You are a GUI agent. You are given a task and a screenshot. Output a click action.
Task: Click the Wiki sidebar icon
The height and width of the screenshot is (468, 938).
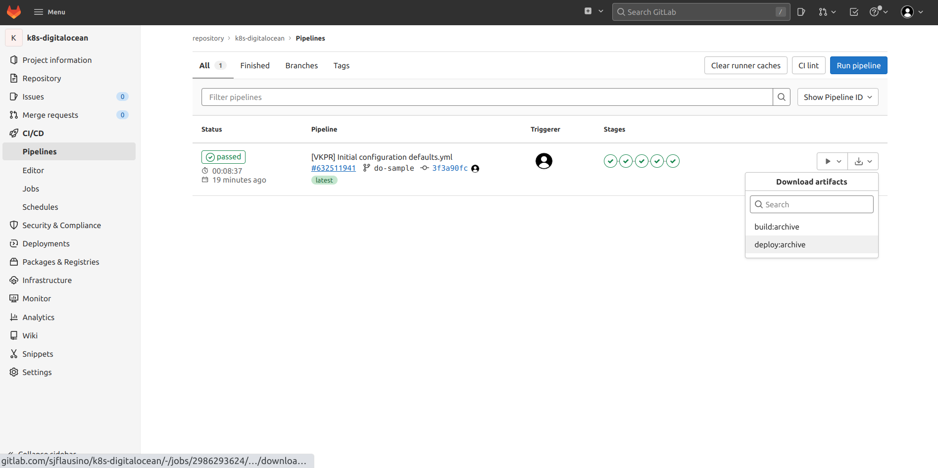[14, 335]
